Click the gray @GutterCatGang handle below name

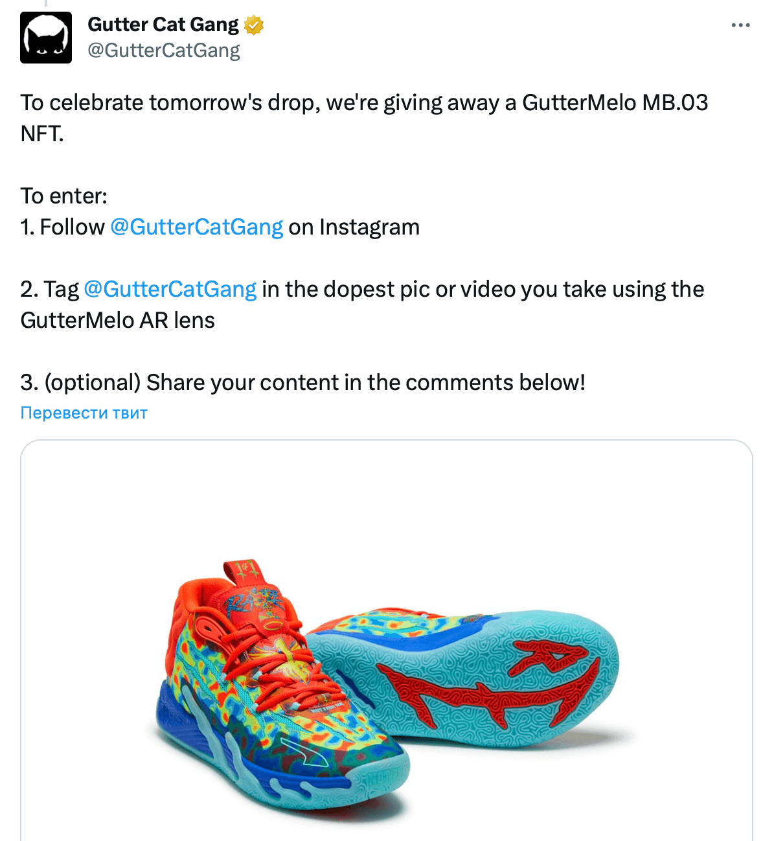coord(164,51)
